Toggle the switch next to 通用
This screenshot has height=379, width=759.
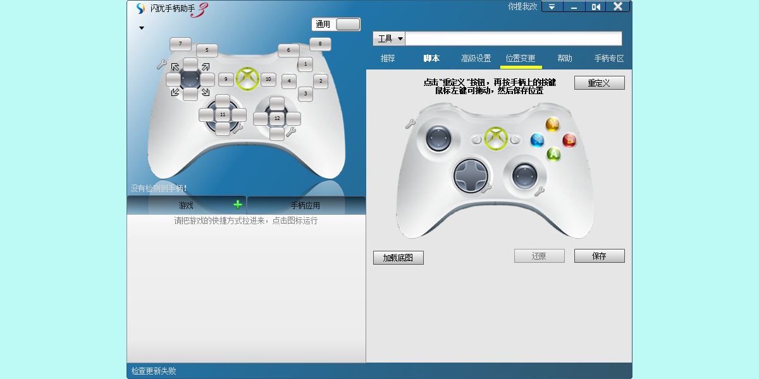click(x=347, y=24)
